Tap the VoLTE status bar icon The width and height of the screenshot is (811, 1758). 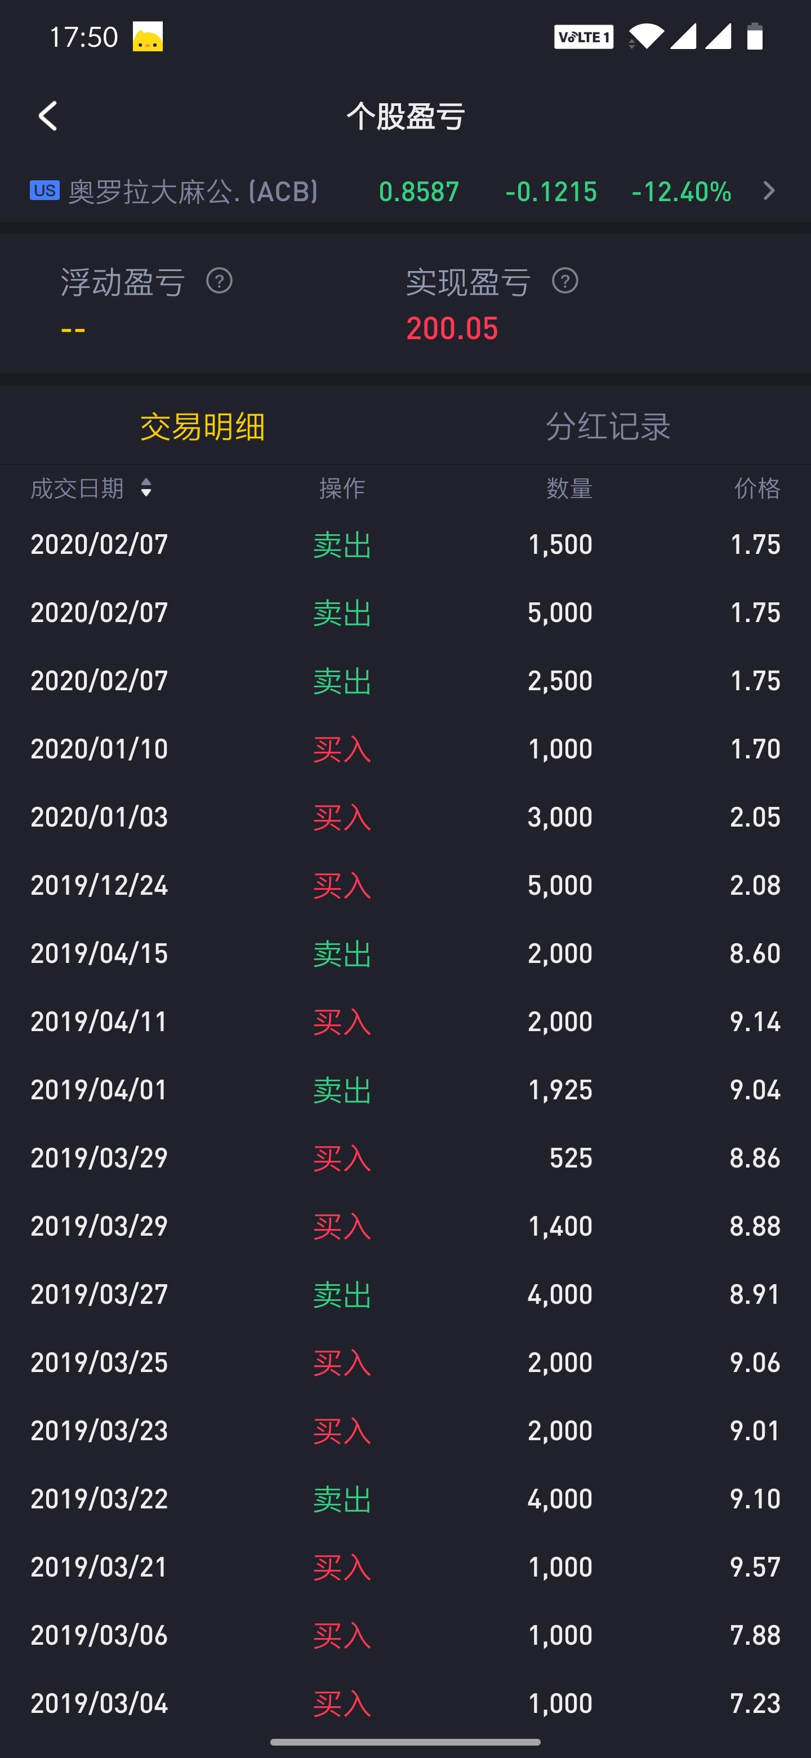click(583, 37)
